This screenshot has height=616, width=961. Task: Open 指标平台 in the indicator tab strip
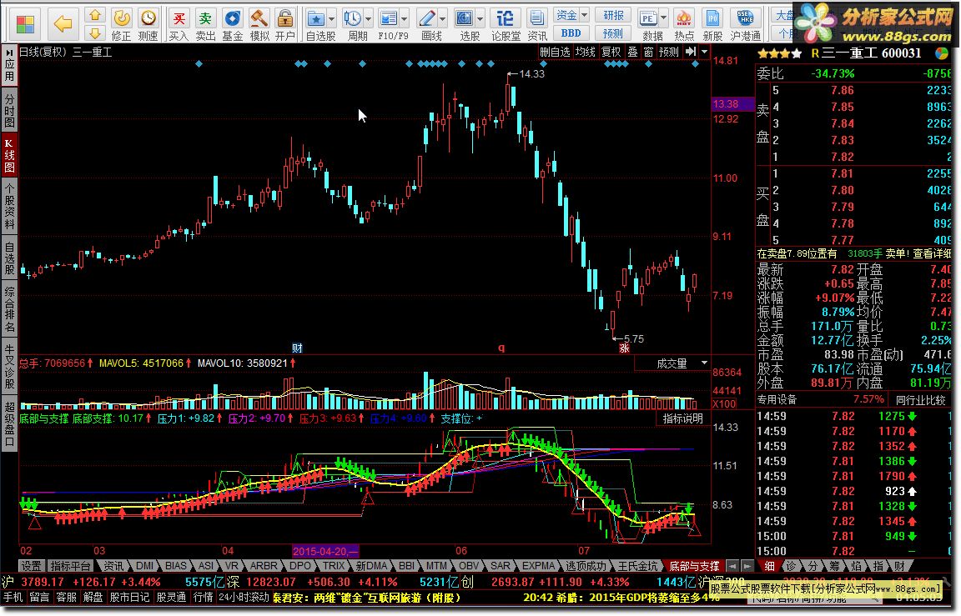coord(70,566)
